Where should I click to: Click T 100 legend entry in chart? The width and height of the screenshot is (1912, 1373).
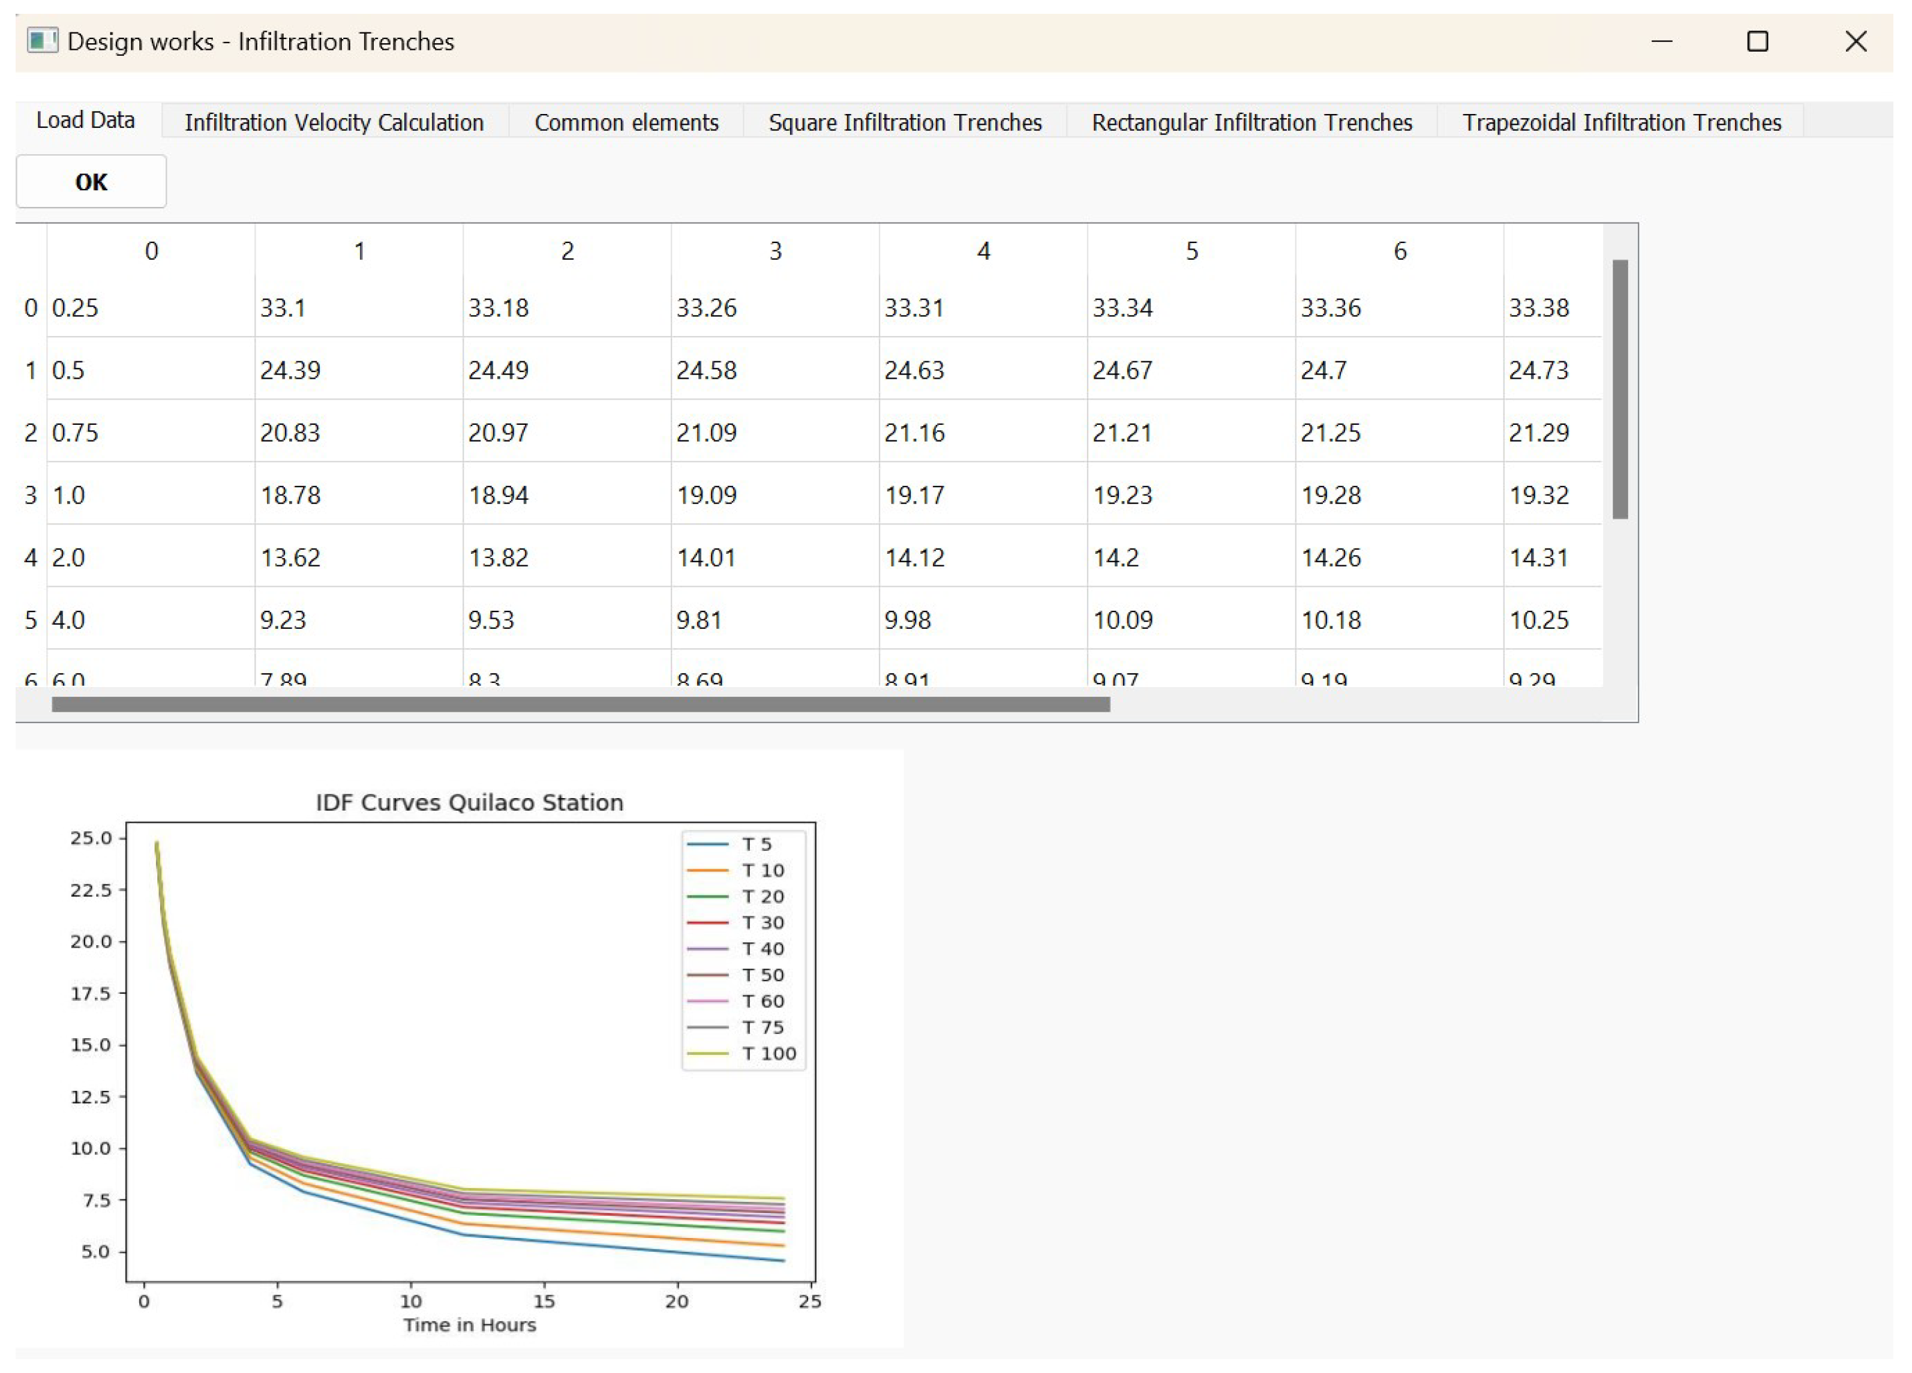pos(768,1053)
